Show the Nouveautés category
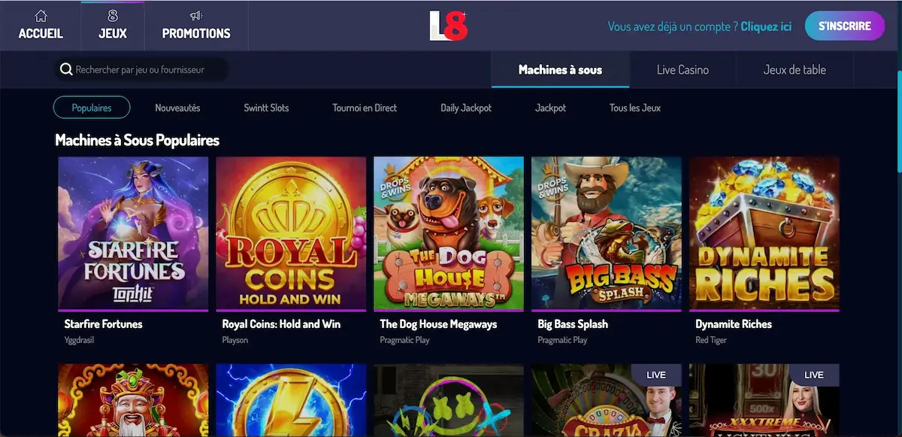 coord(177,108)
